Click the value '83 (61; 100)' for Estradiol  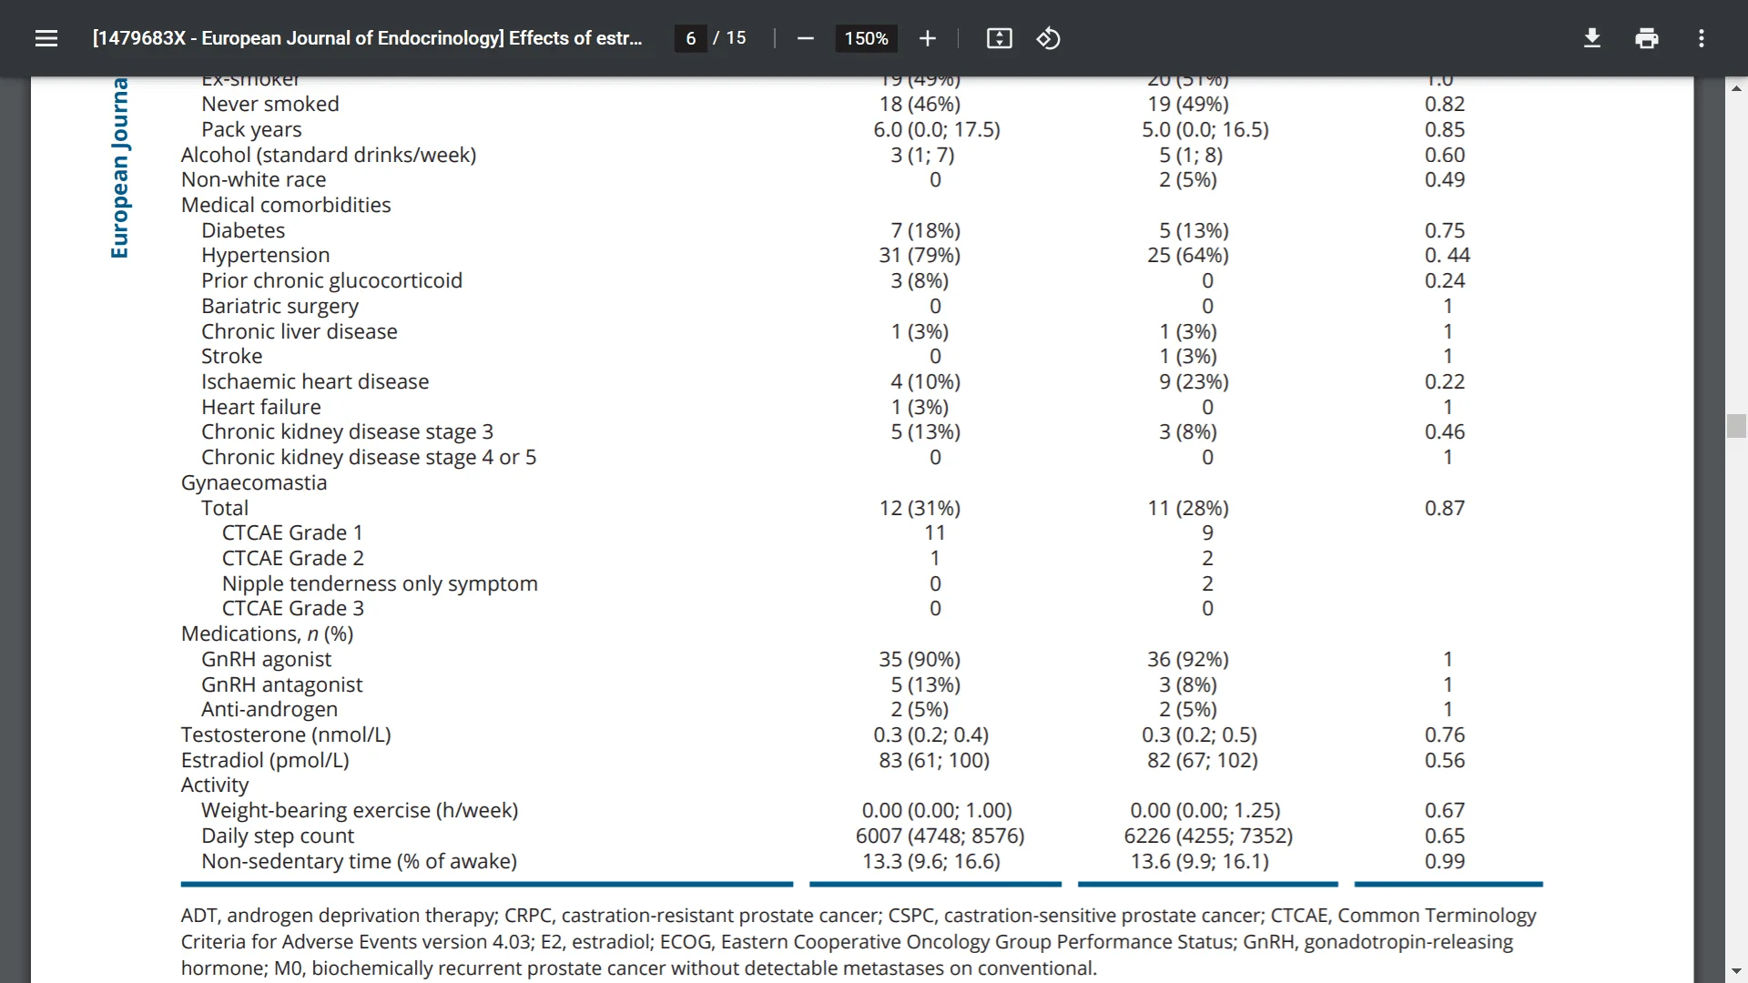coord(934,760)
